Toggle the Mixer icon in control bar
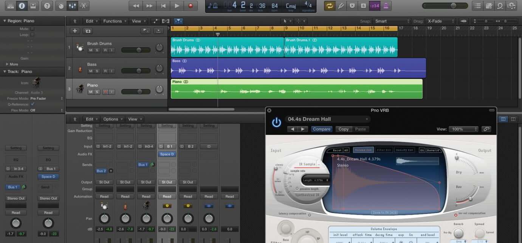This screenshot has width=522, height=243. 71,6
